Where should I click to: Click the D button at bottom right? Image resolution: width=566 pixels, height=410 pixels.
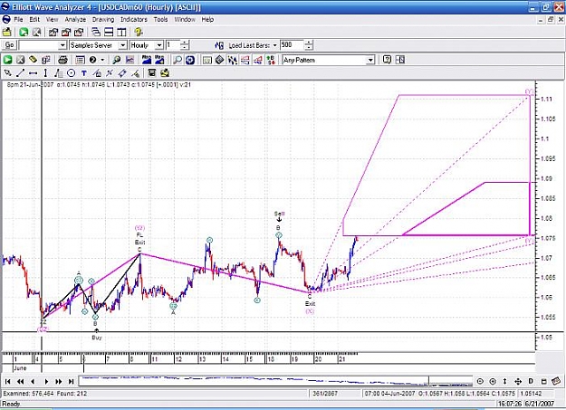(531, 381)
